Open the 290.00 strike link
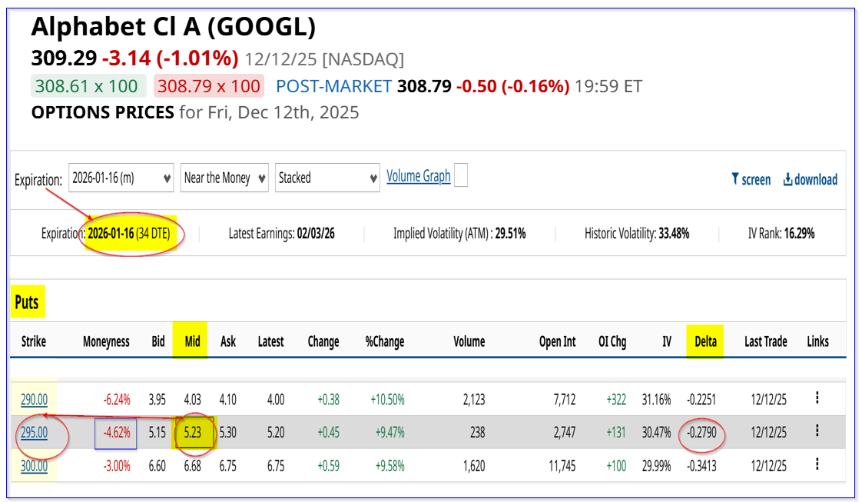Viewport: 862px width, 502px height. pyautogui.click(x=34, y=399)
